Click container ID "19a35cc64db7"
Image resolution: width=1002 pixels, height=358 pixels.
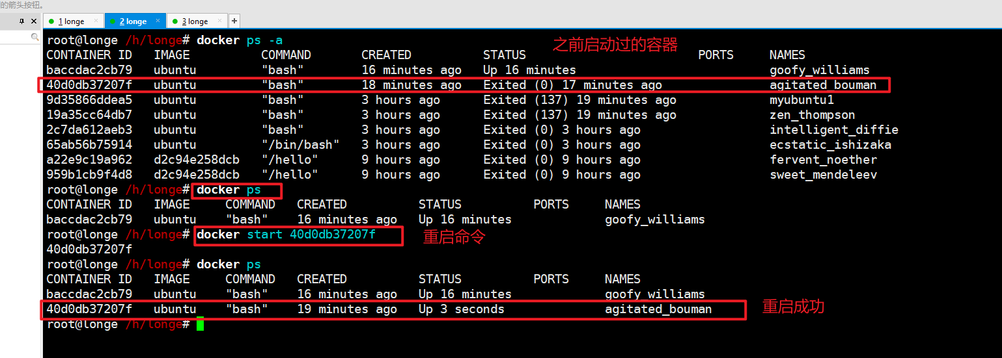[x=89, y=115]
